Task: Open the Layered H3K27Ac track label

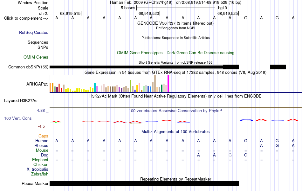Action: pos(21,101)
